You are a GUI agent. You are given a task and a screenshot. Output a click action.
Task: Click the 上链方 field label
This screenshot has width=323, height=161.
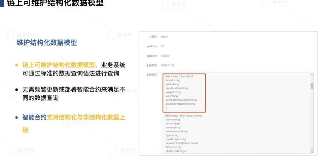(x=153, y=37)
